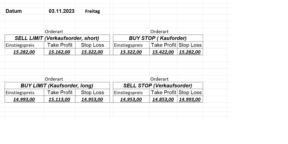Select the BUY STOP (Kauforder) header cell

(x=158, y=38)
